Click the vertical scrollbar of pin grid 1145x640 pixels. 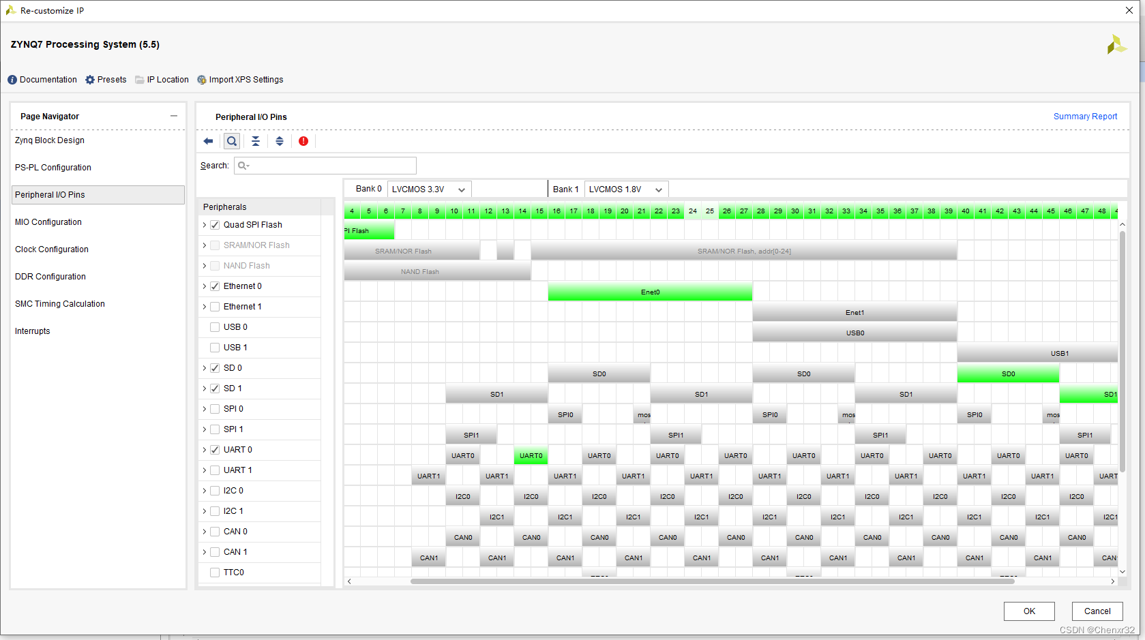pos(1122,351)
